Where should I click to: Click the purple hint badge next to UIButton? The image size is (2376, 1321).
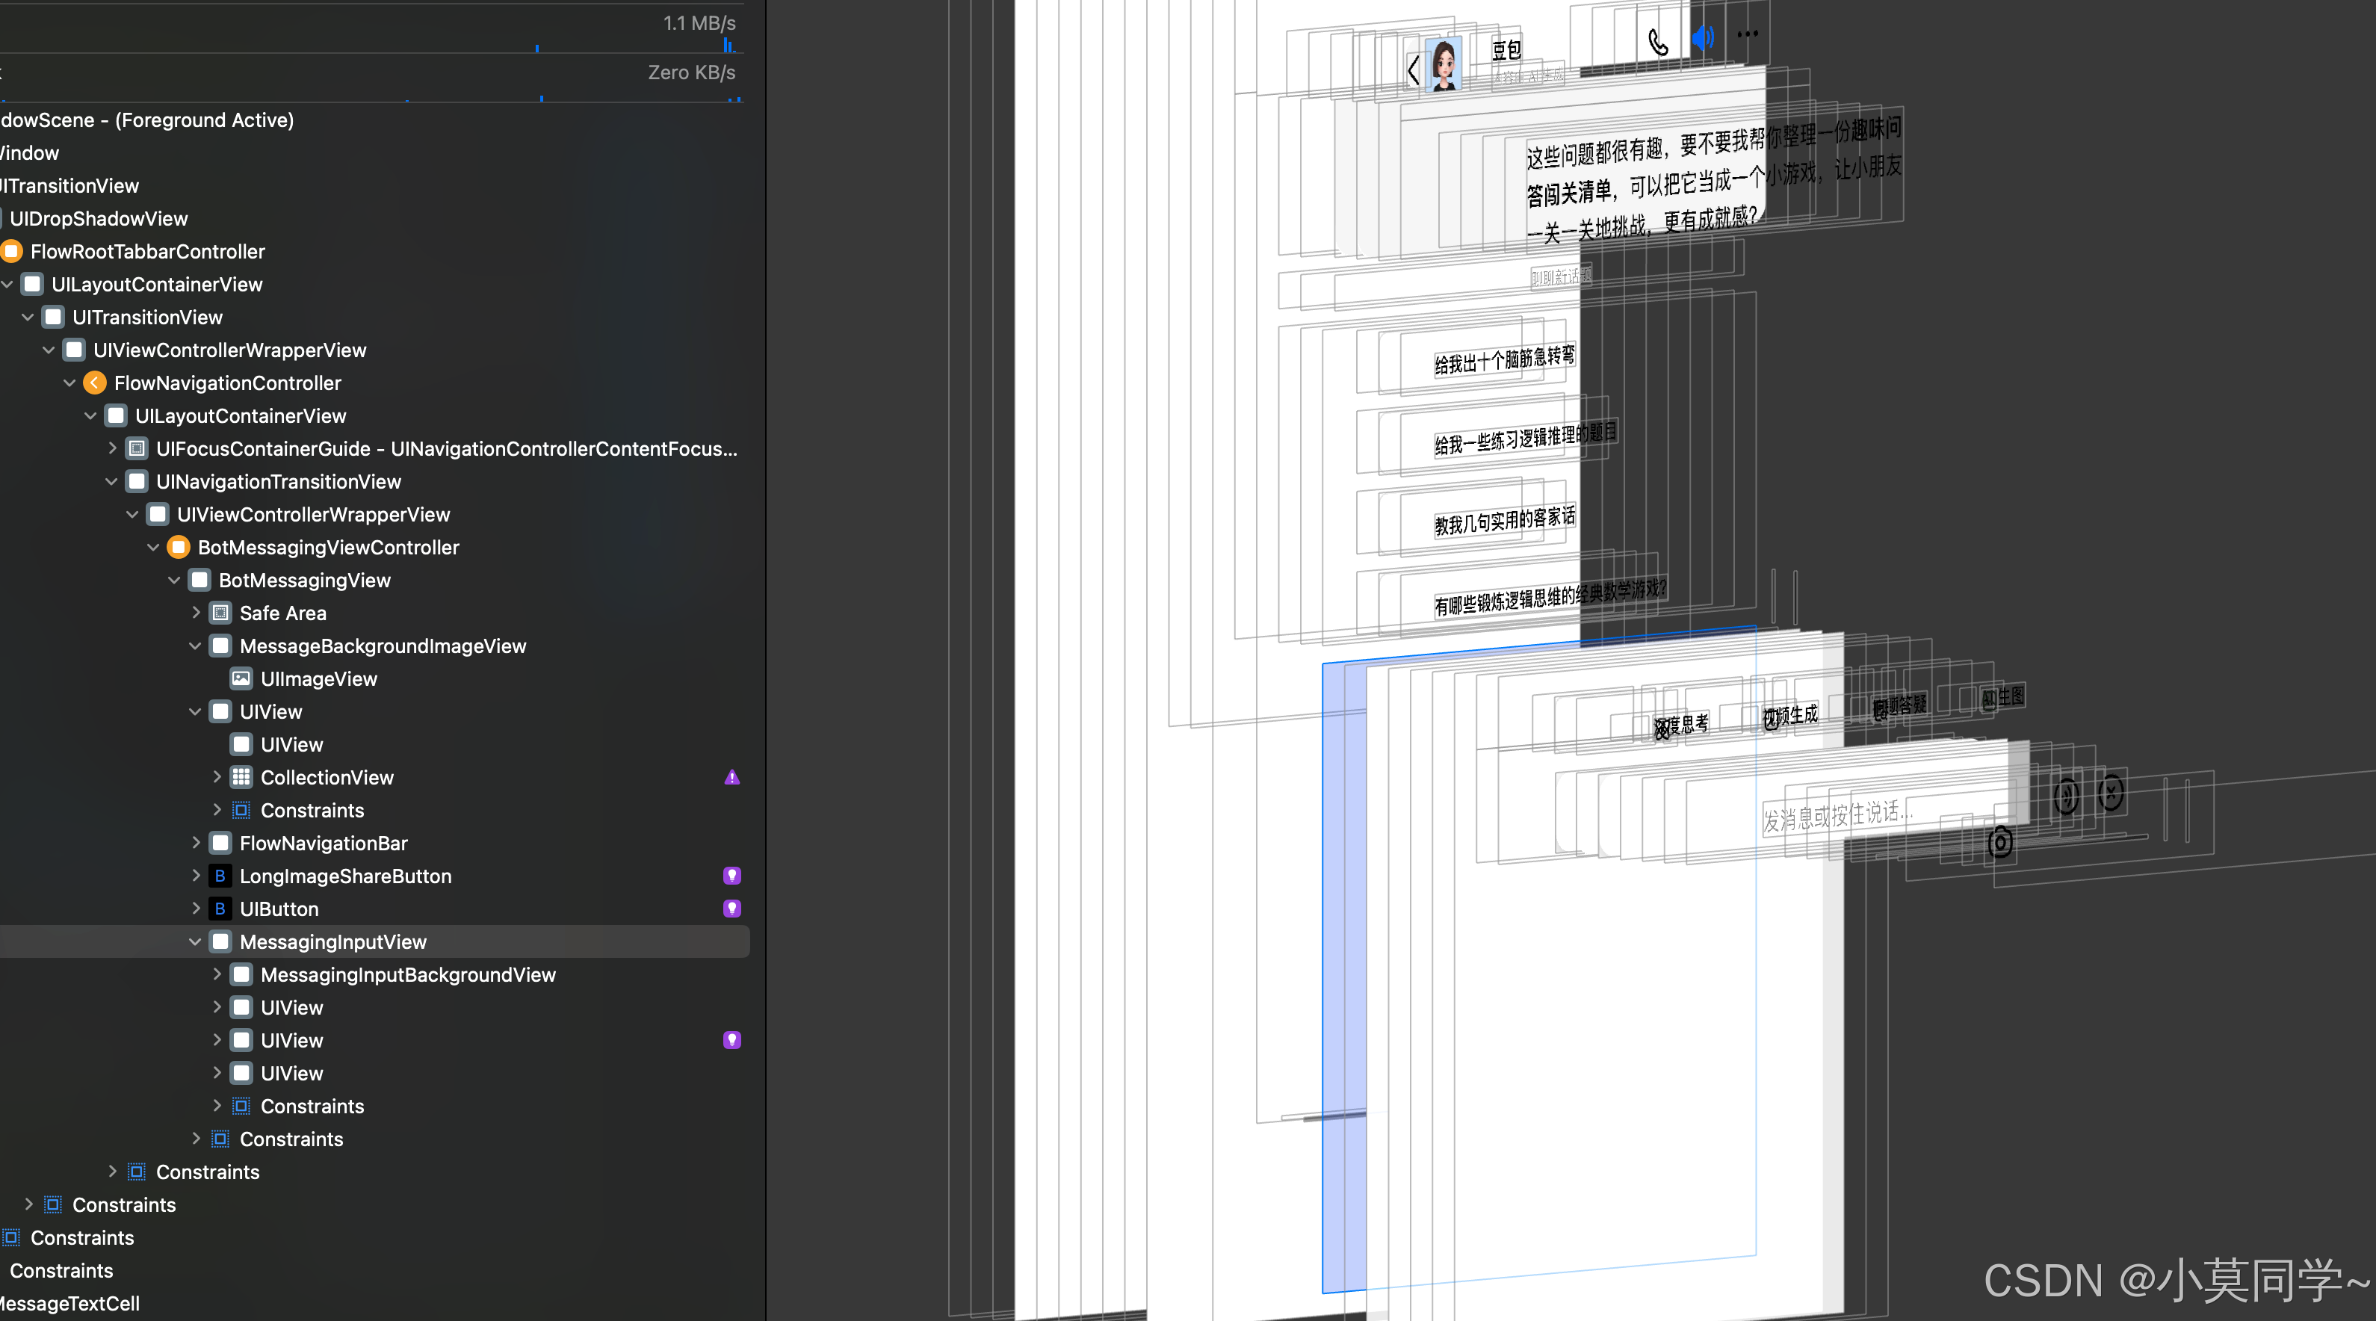pyautogui.click(x=731, y=909)
